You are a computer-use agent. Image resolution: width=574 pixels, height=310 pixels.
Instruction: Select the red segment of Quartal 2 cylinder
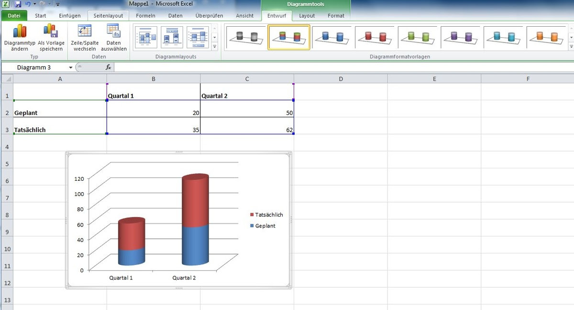(x=195, y=203)
